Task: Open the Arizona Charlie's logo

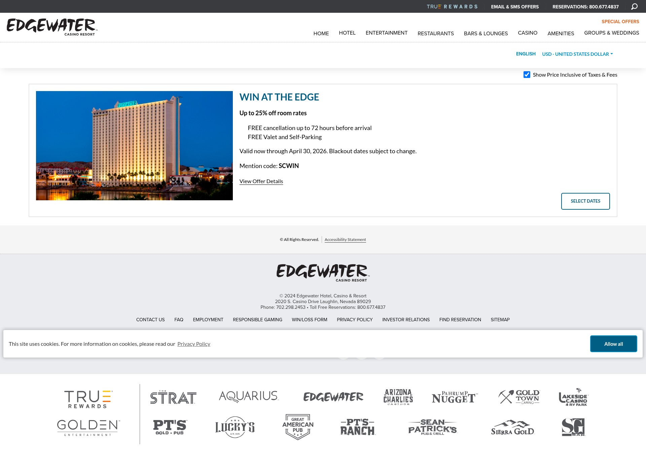Action: 398,397
